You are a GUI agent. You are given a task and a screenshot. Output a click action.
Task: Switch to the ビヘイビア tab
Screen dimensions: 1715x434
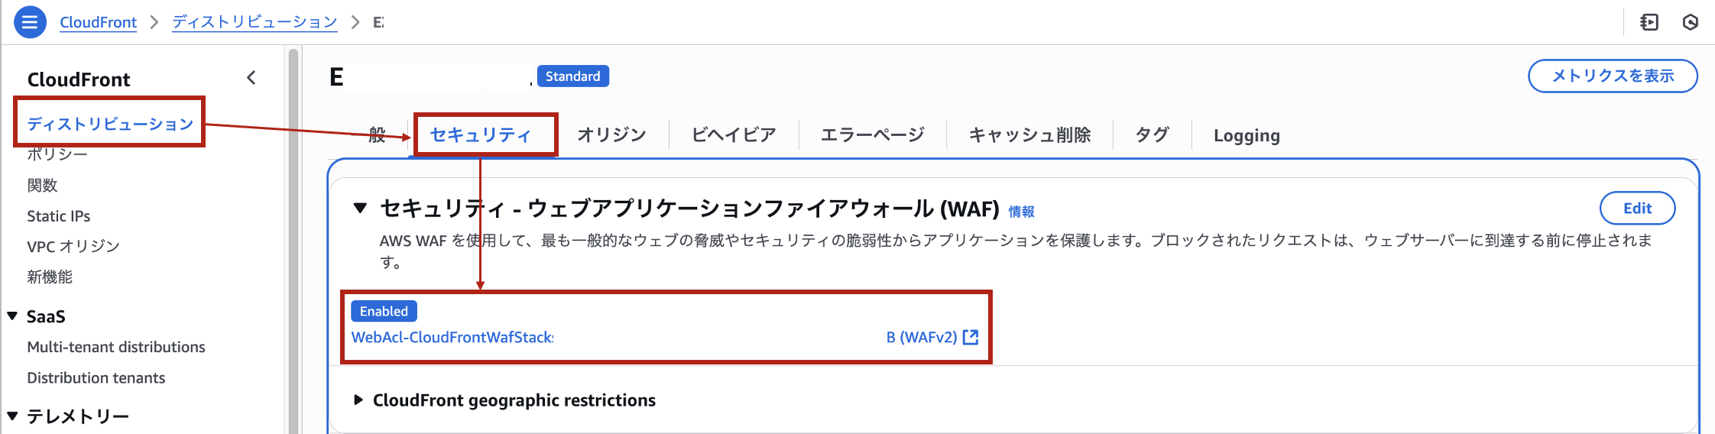pyautogui.click(x=734, y=135)
